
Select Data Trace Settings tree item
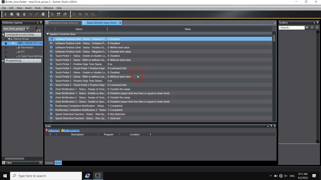point(32,56)
